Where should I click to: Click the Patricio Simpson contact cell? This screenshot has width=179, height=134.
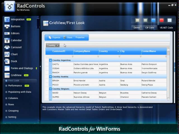click(154, 64)
